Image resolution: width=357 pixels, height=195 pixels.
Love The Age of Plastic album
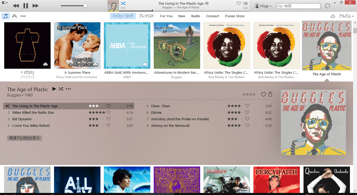[x=263, y=94]
